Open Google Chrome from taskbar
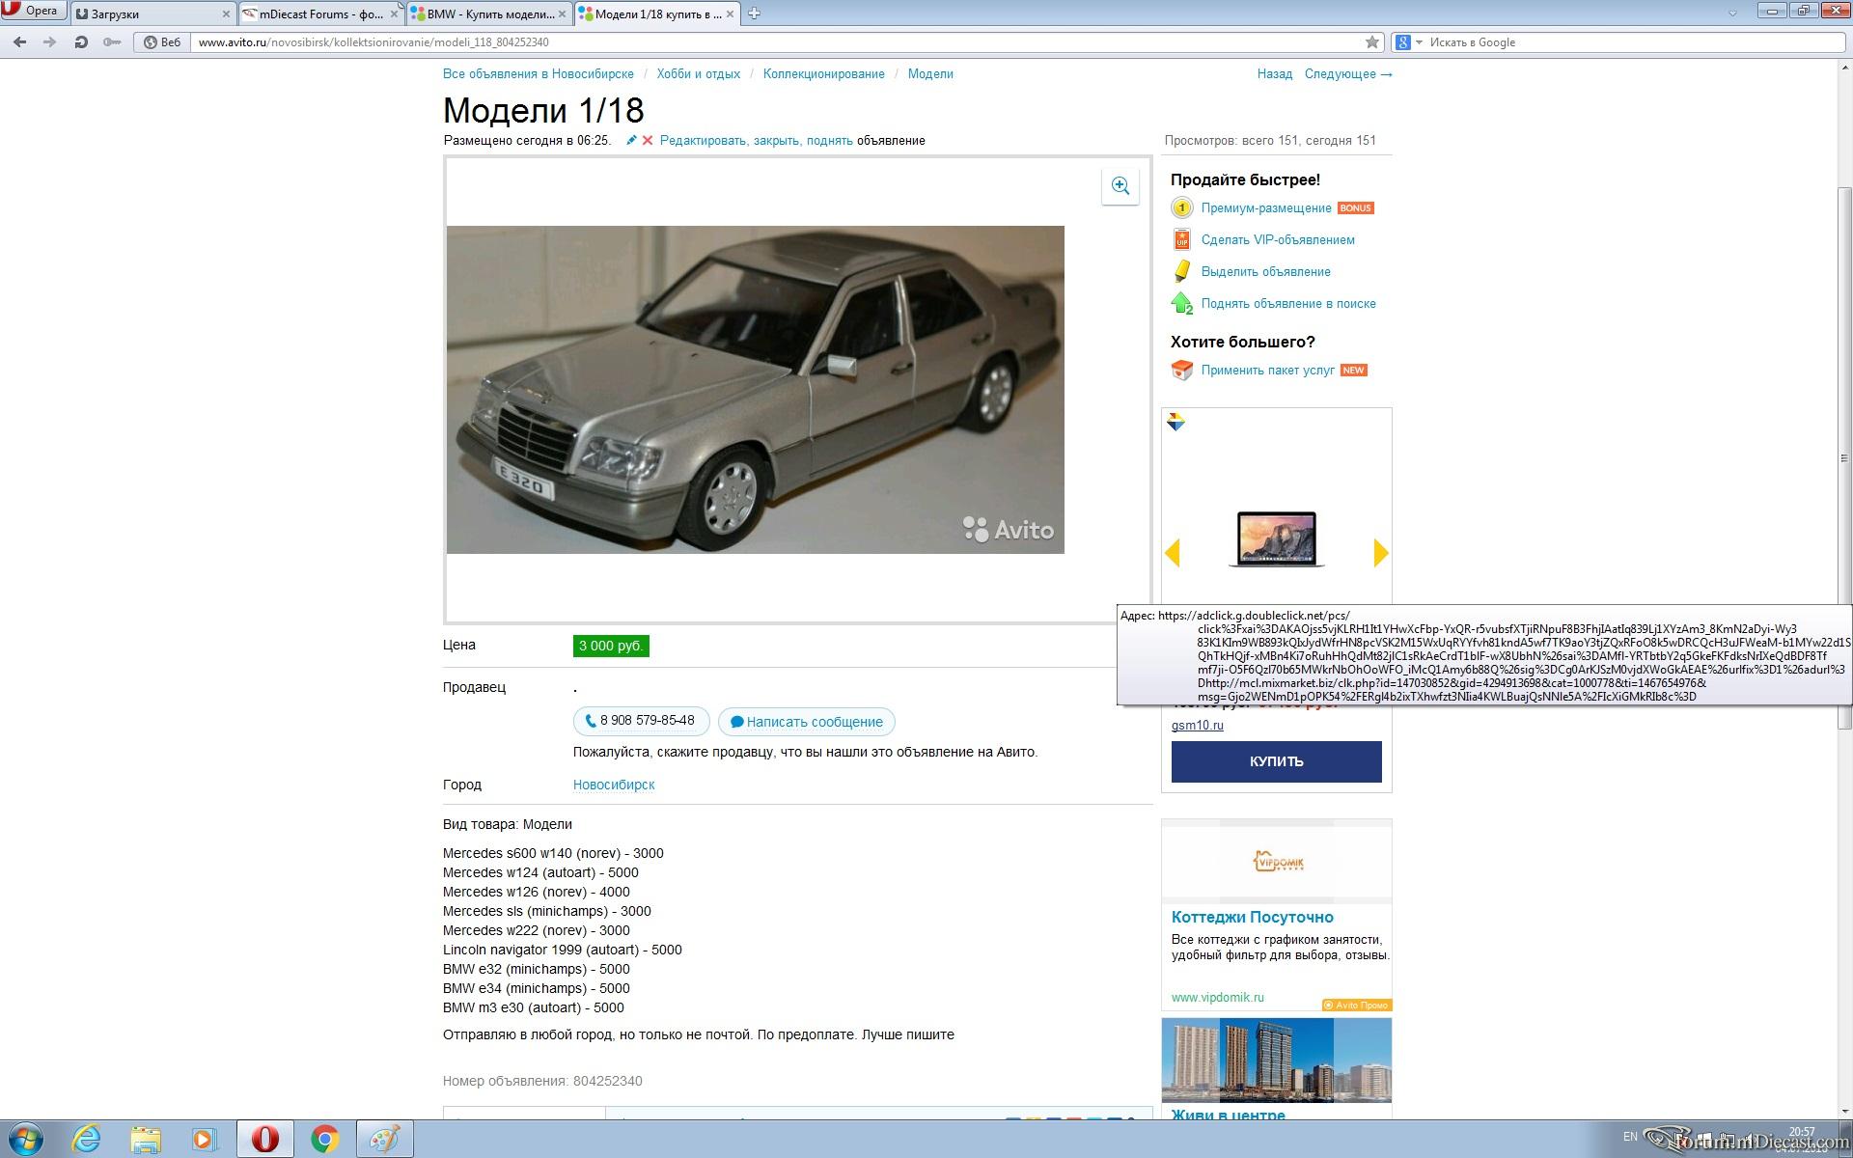The image size is (1853, 1158). [x=325, y=1139]
